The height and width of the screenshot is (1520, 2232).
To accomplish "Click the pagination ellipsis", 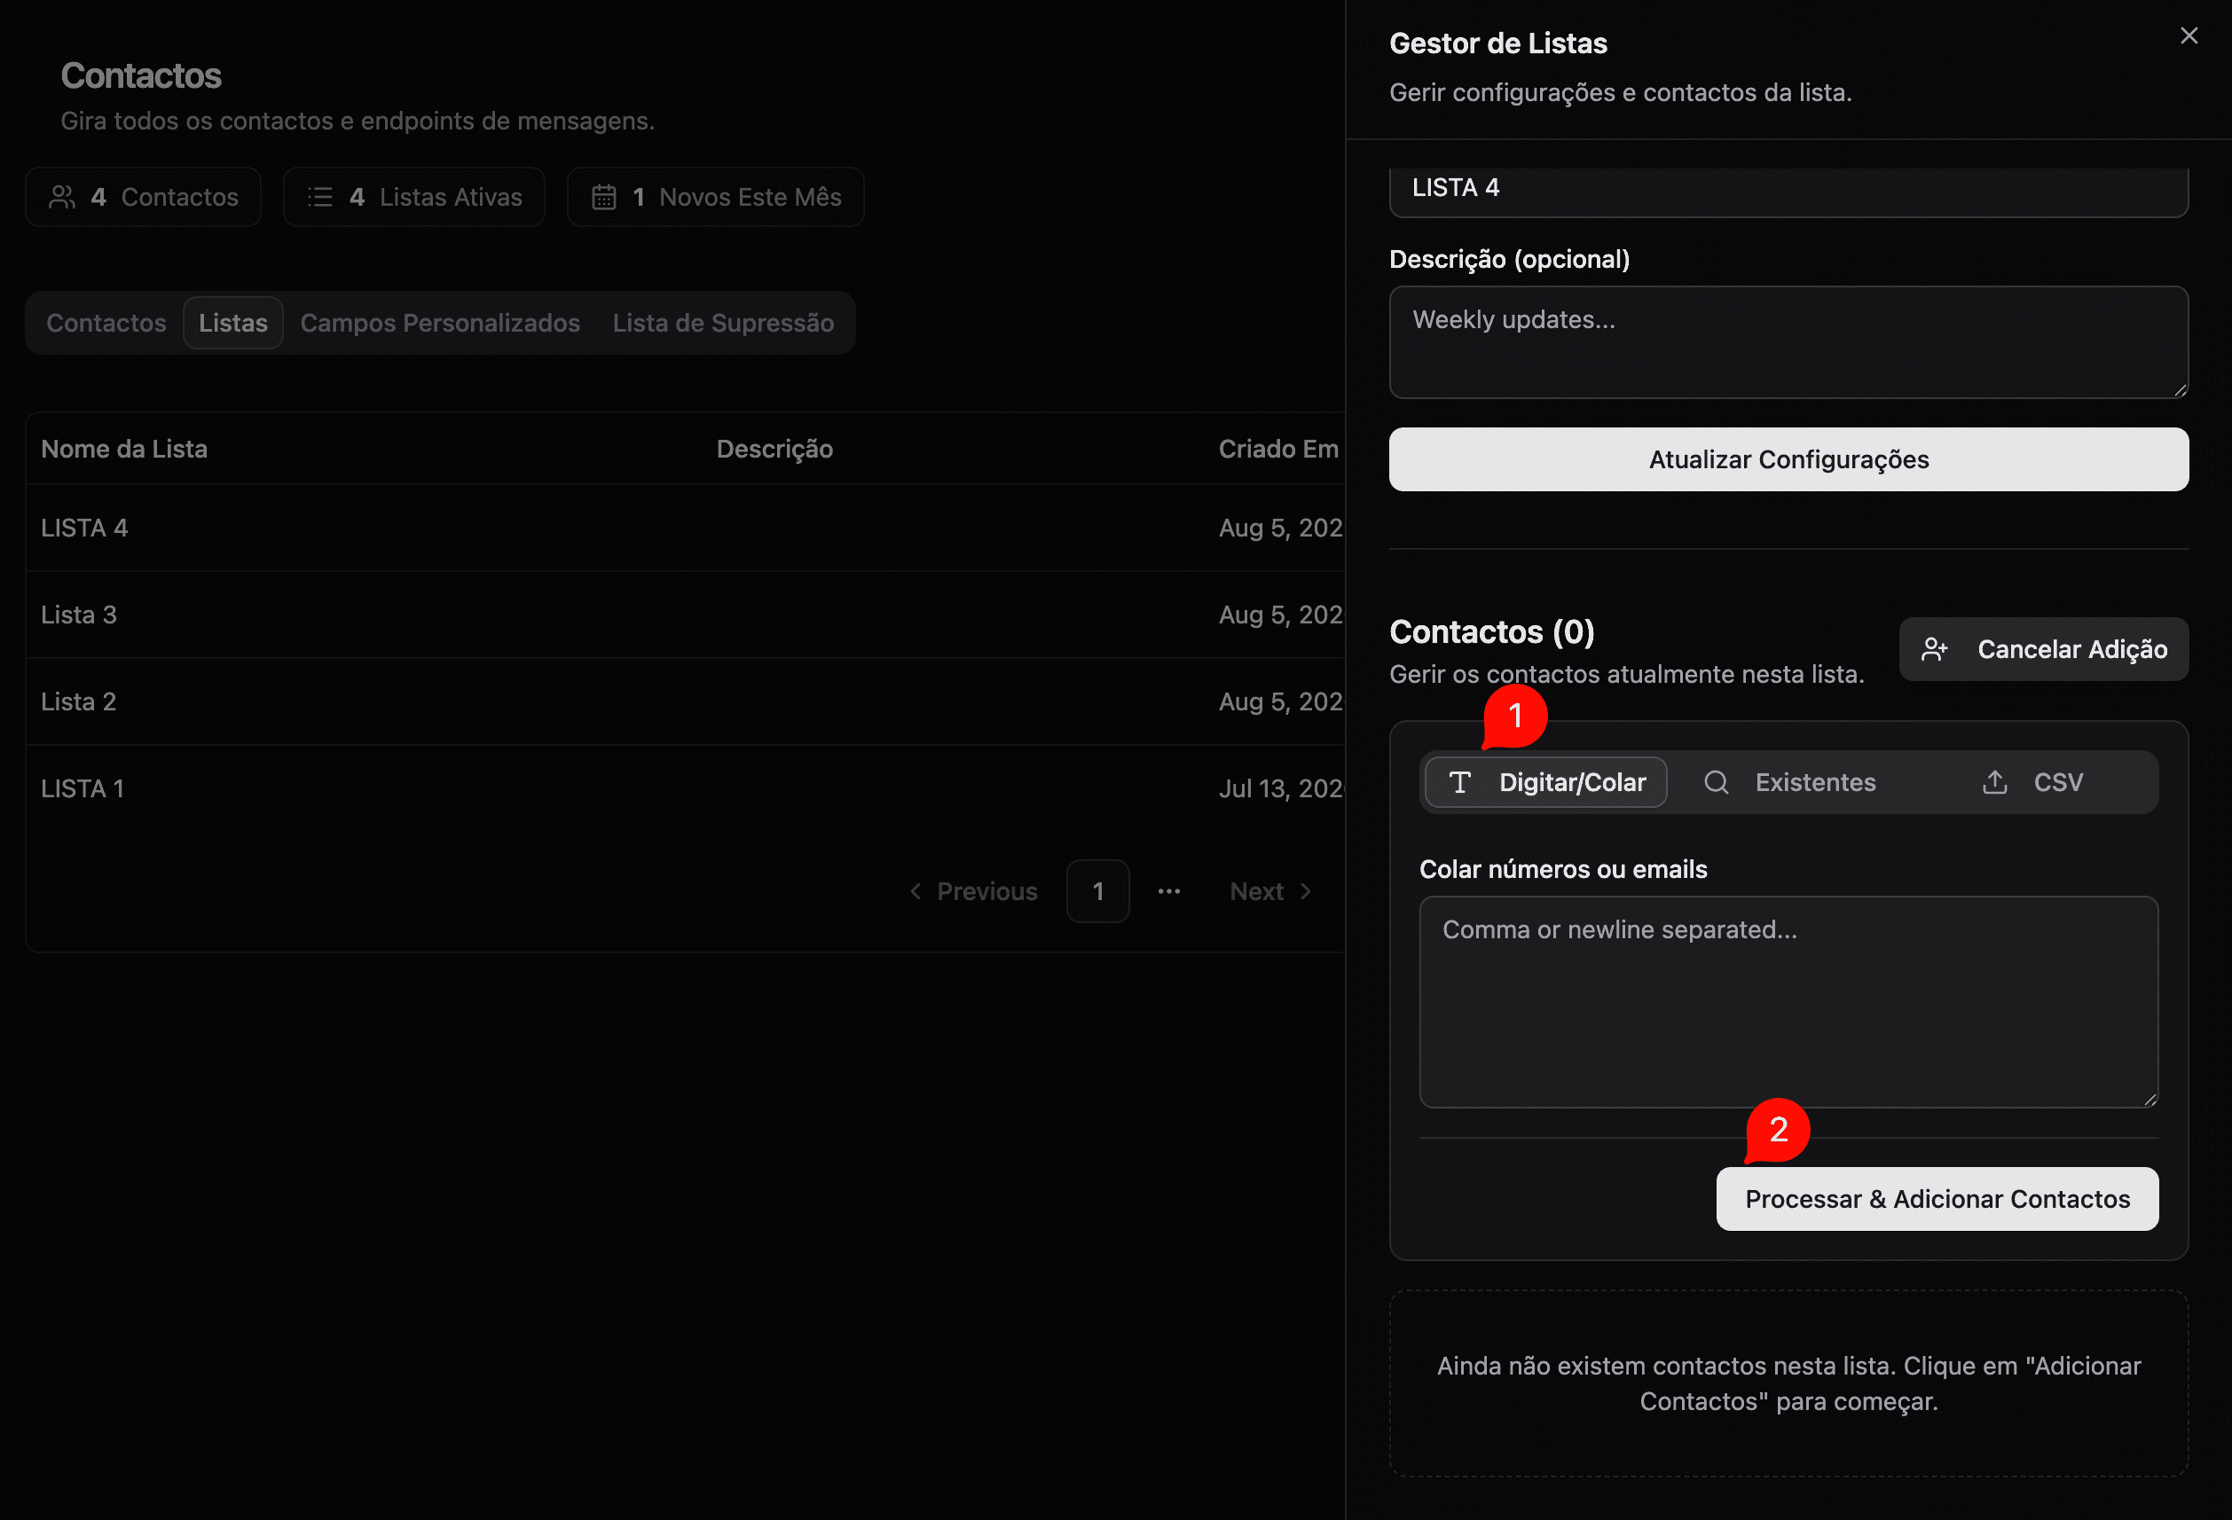I will 1169,891.
